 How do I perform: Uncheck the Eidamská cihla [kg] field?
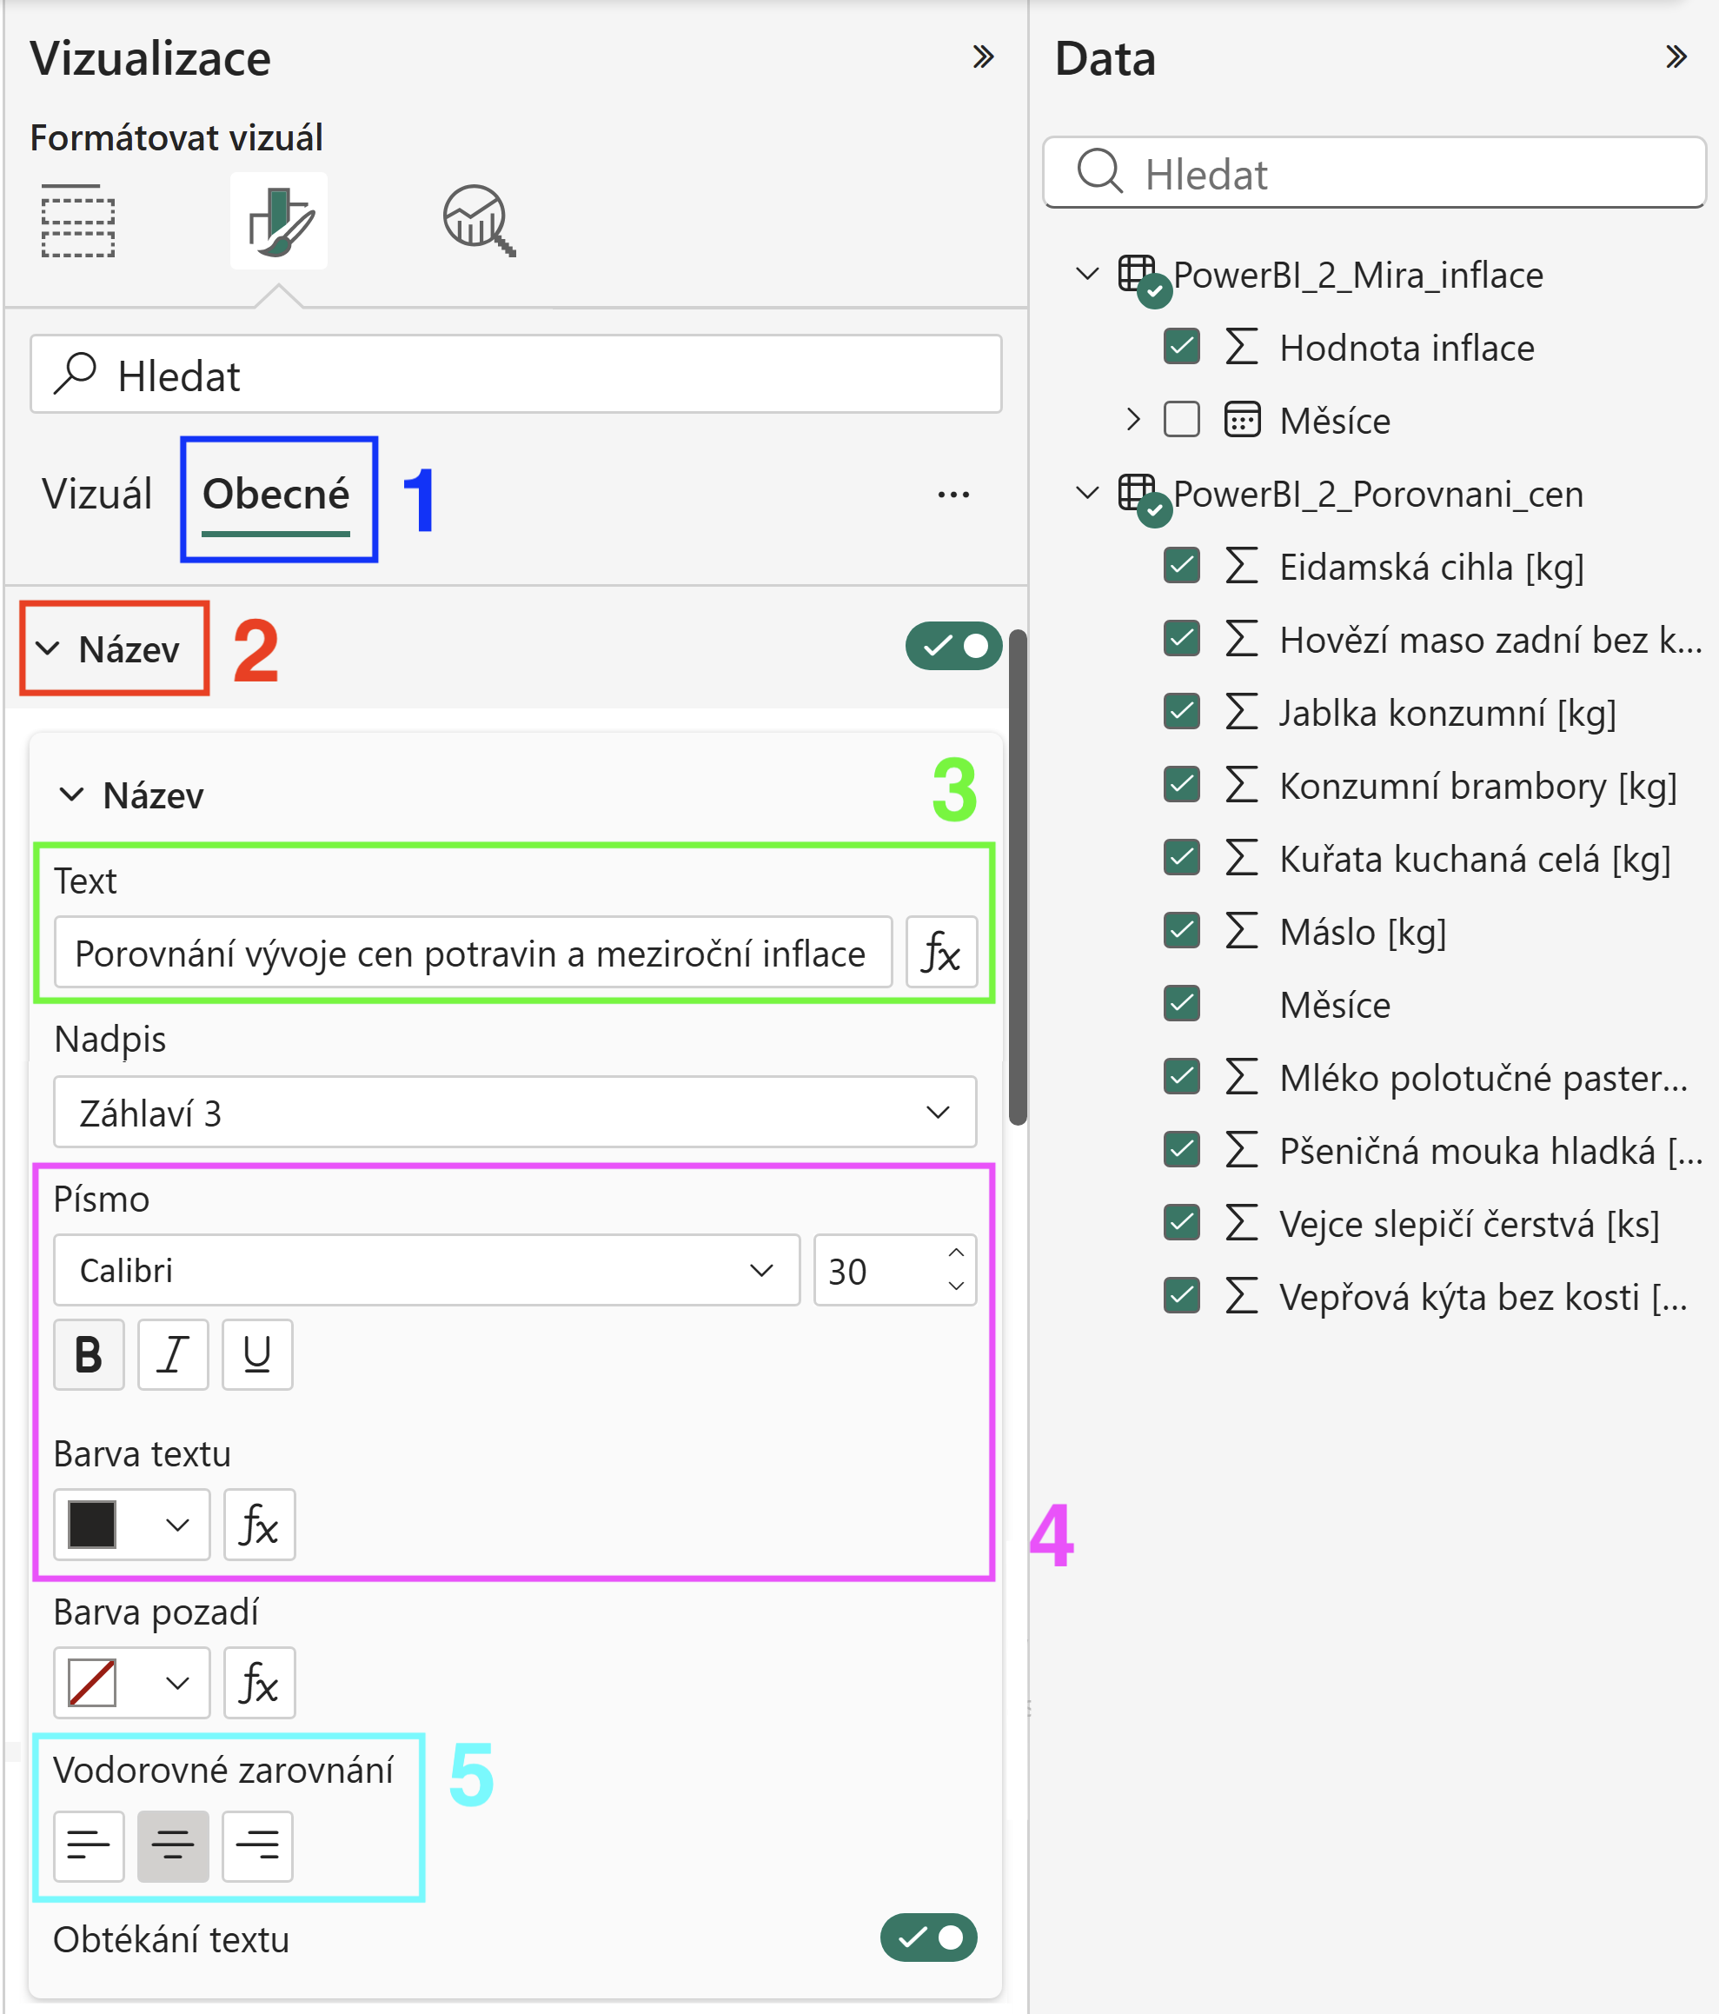[x=1182, y=565]
